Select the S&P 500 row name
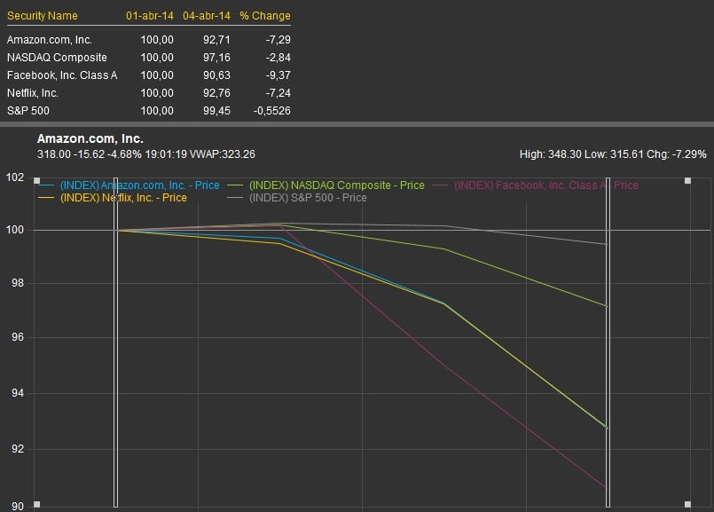The image size is (714, 512). [28, 111]
